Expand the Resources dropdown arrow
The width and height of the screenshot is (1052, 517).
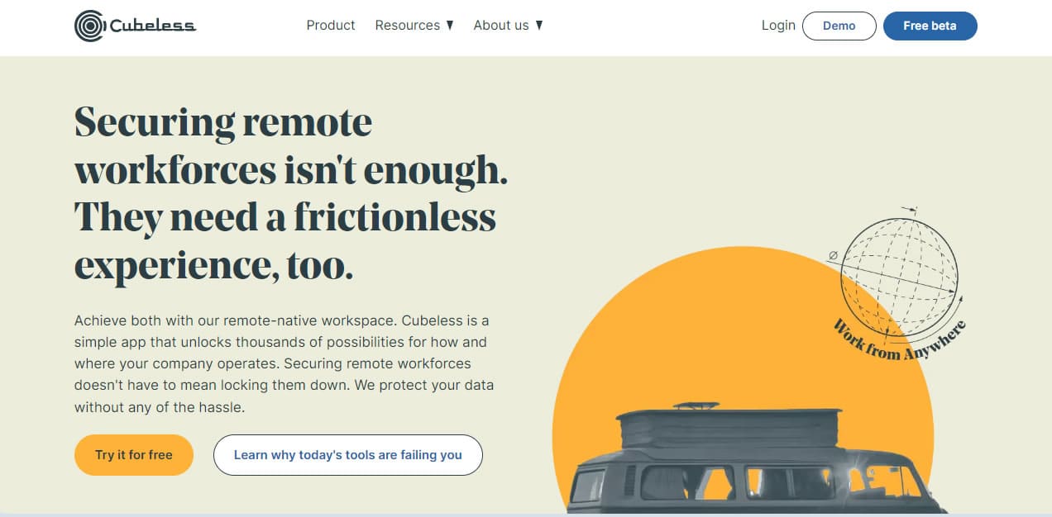(x=450, y=26)
